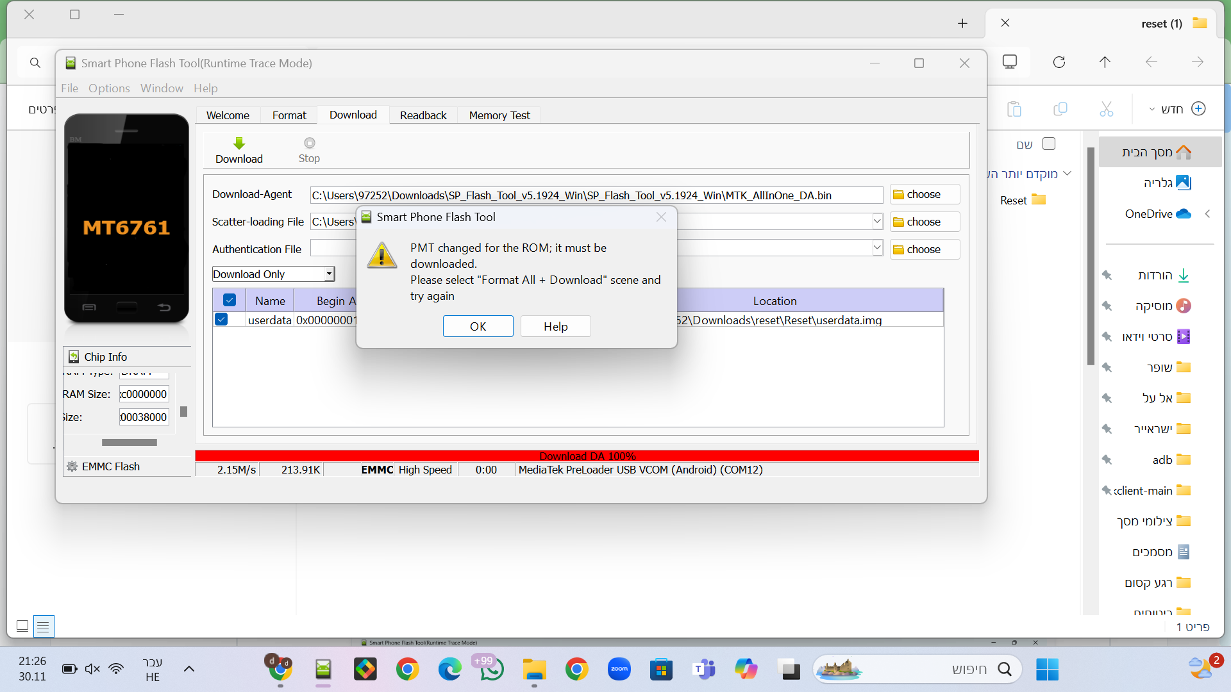Screen dimensions: 1231x692
Task: Click choose for Scatter-loading File
Action: [925, 222]
